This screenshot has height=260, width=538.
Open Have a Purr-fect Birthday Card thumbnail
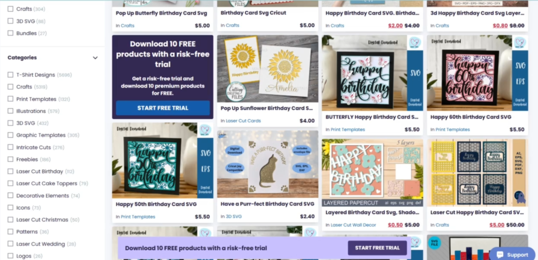click(267, 164)
